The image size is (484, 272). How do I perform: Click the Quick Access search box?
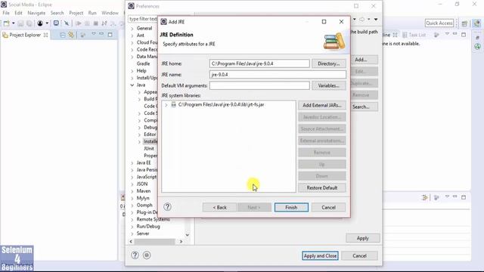pyautogui.click(x=439, y=23)
